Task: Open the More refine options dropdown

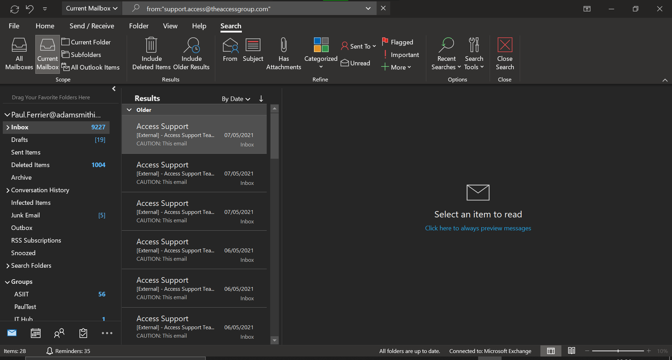Action: tap(396, 67)
